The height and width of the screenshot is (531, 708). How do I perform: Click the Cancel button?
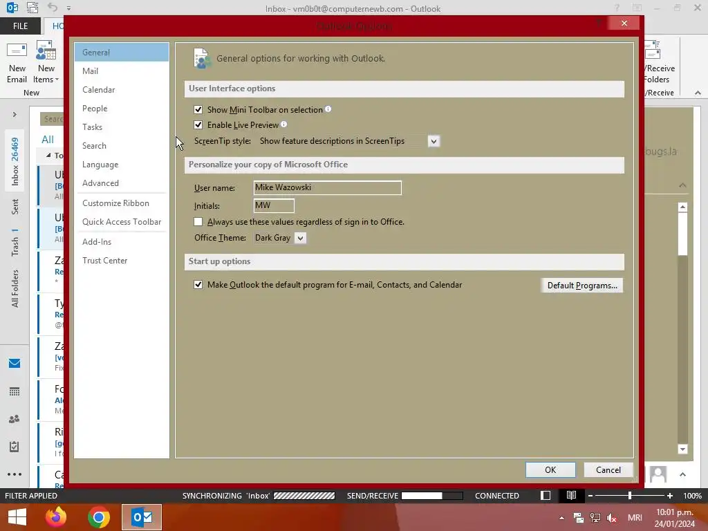pos(608,469)
